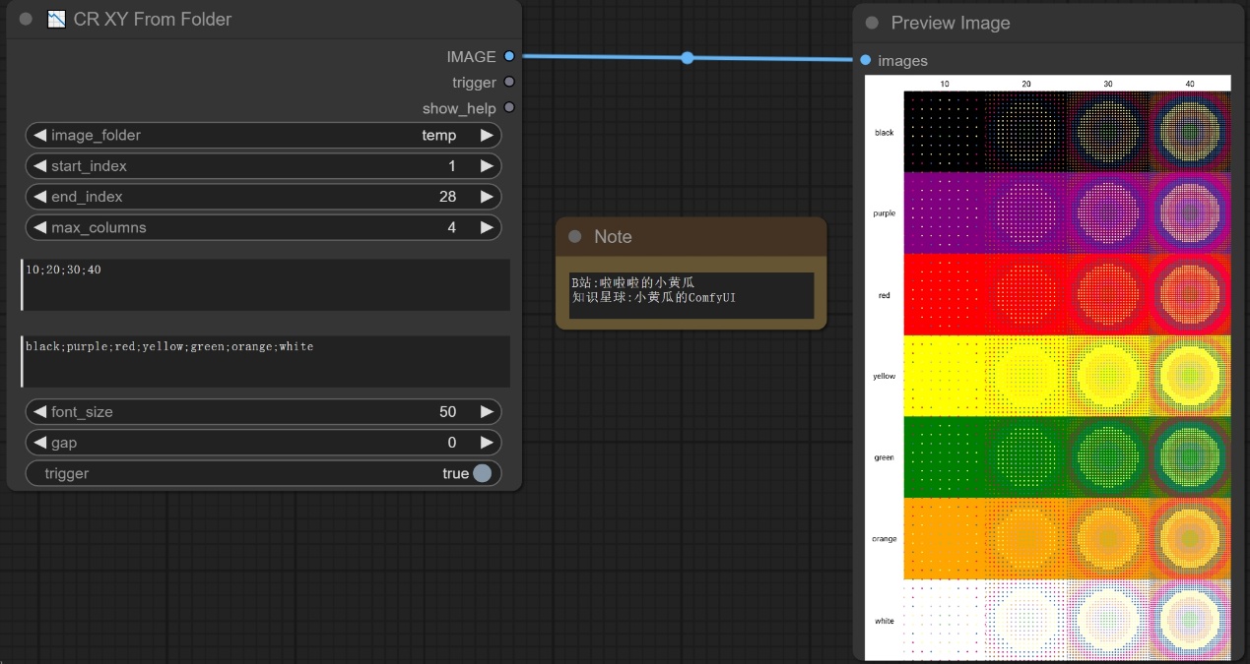Decrease font_size with left arrow
The image size is (1250, 664).
click(x=40, y=412)
